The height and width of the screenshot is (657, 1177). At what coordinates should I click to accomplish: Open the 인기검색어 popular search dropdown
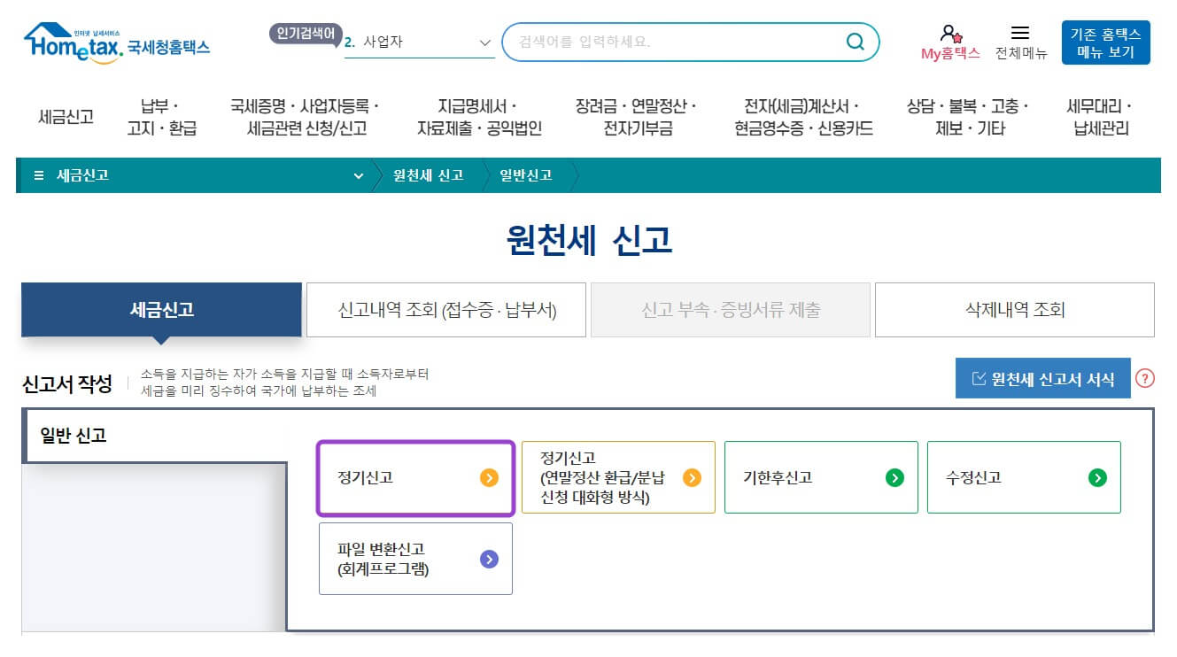point(421,42)
